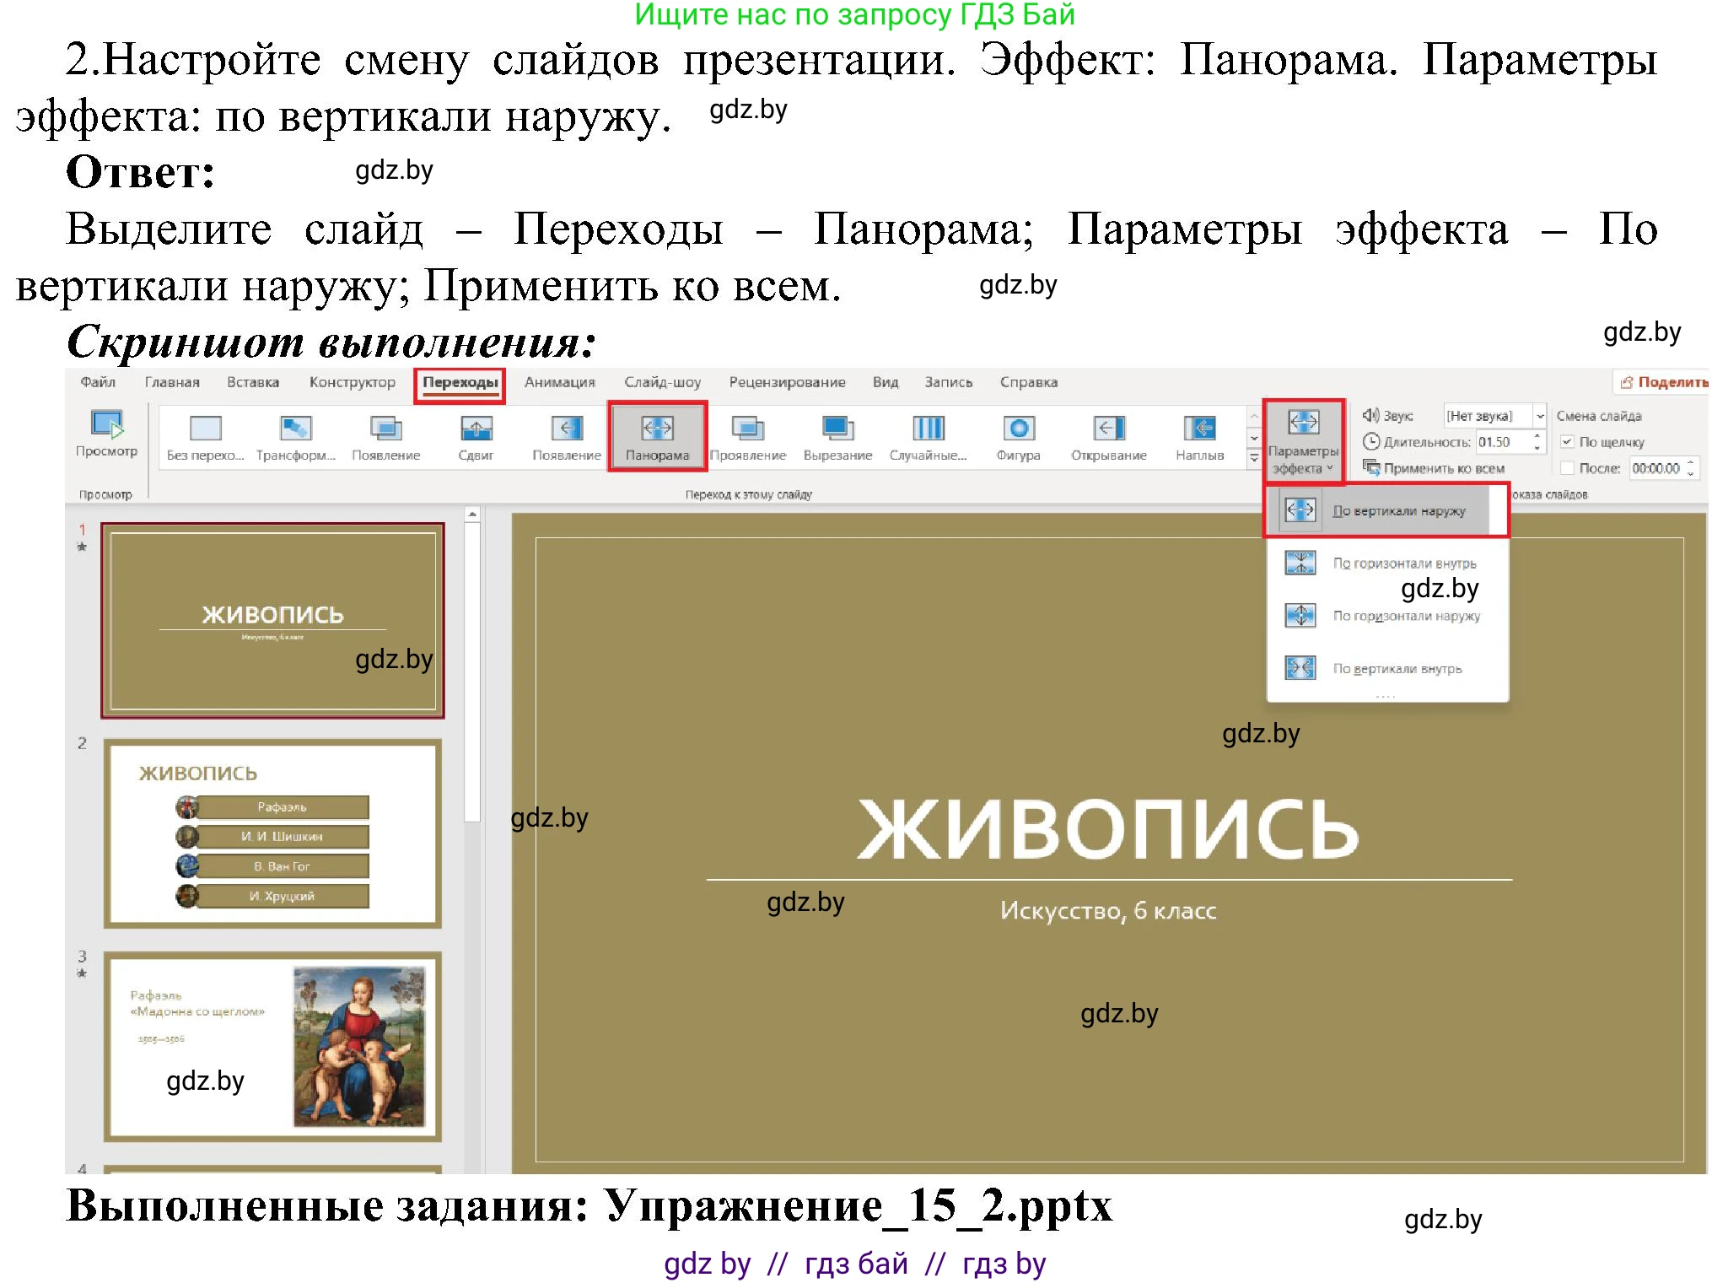Image resolution: width=1712 pixels, height=1283 pixels.
Task: Apply the 'Панорама' transition effect
Action: tap(657, 436)
